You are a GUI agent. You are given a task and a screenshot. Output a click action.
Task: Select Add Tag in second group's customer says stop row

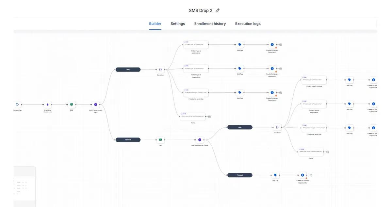point(349,128)
